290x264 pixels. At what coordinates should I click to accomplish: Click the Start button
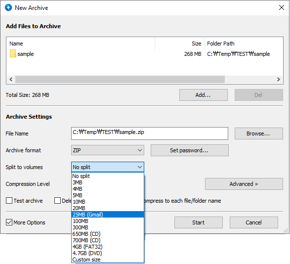tap(199, 222)
